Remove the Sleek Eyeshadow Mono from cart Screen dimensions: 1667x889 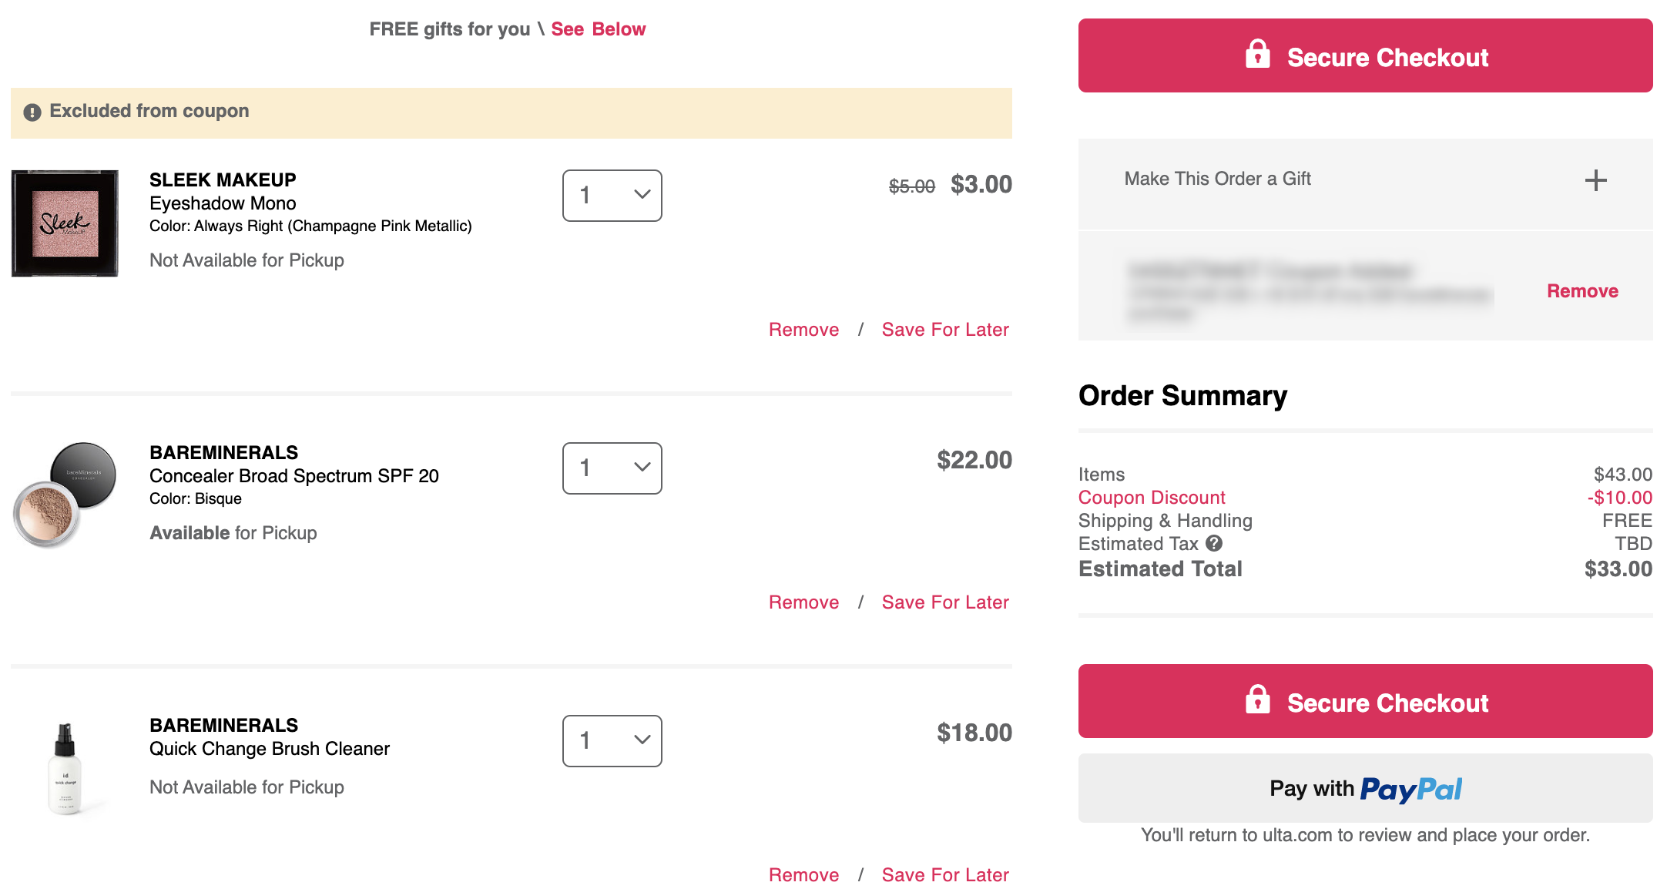click(x=803, y=330)
